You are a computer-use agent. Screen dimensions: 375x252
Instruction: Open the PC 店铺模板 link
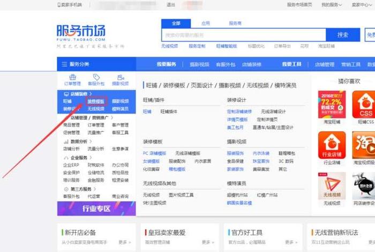[x=154, y=153]
